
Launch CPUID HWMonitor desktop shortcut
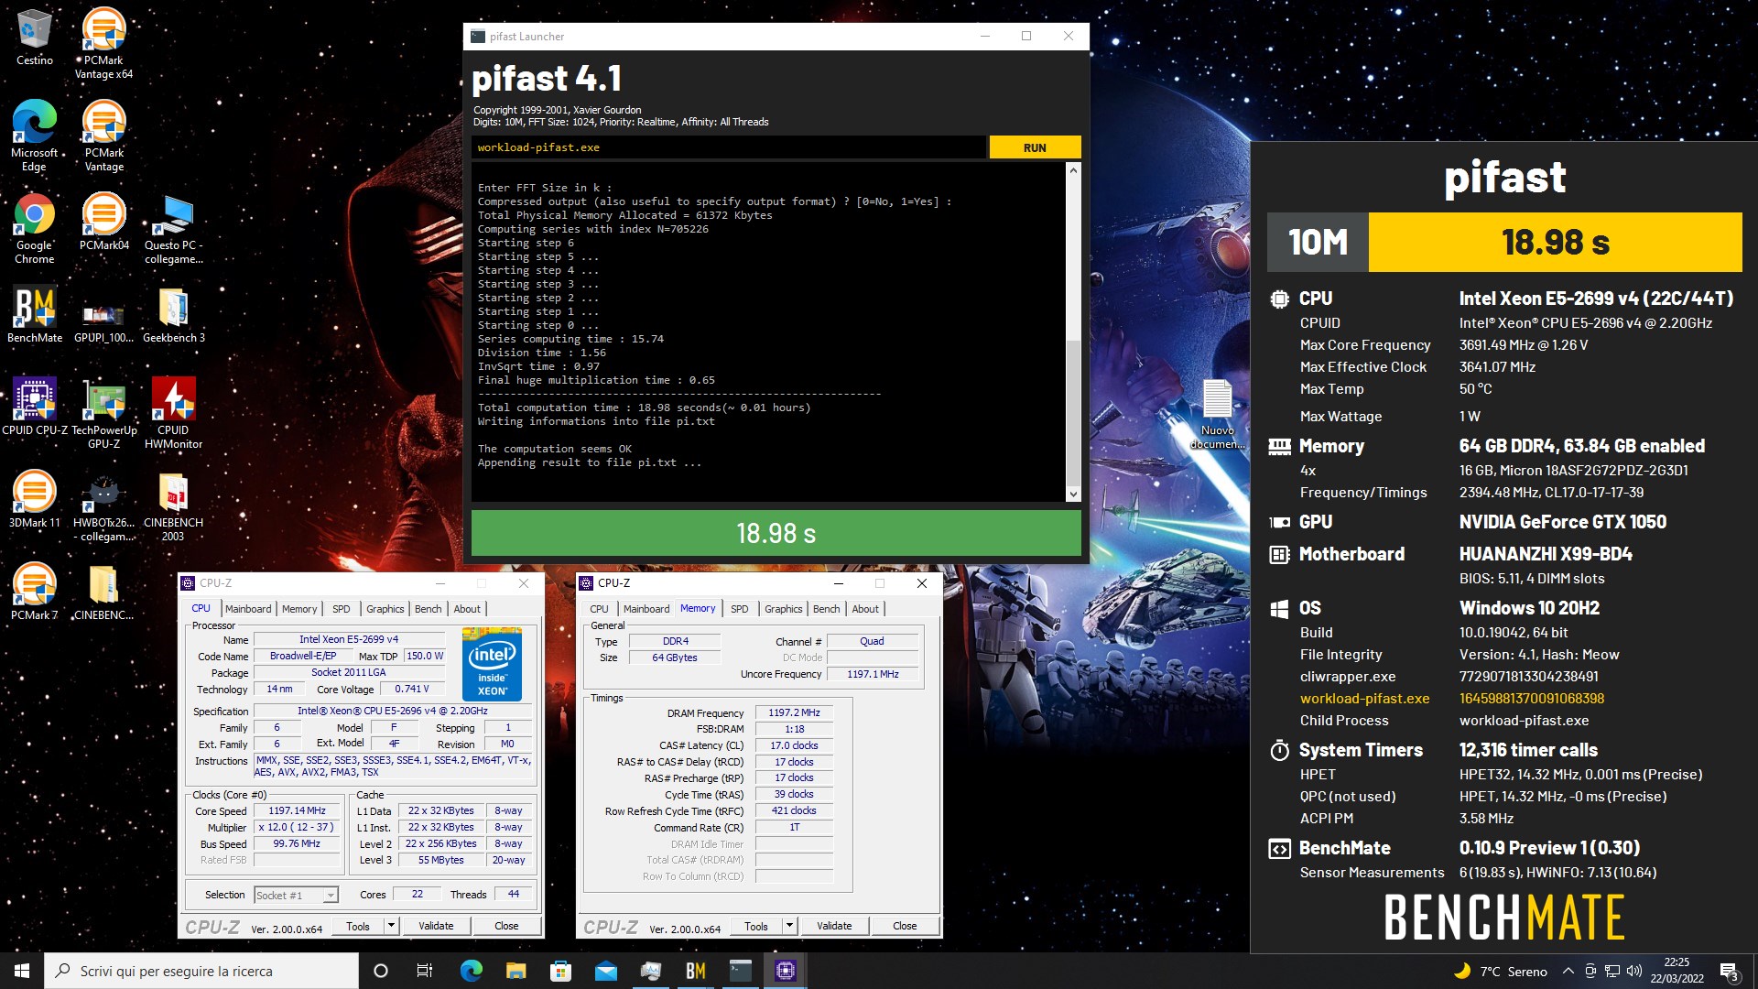173,413
